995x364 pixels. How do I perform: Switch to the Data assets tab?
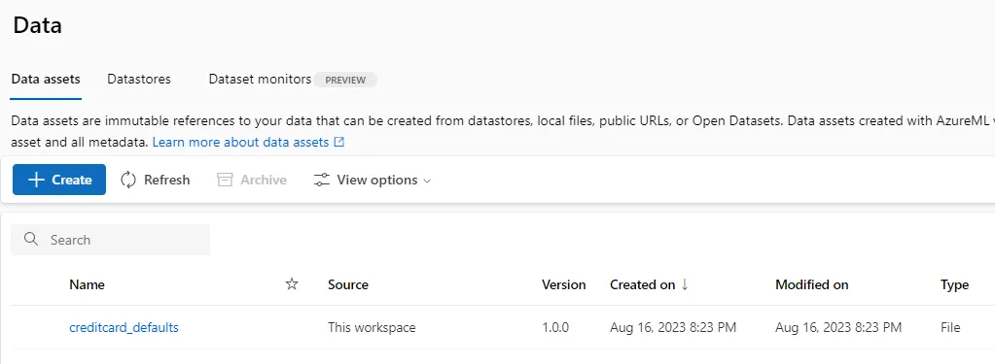click(x=46, y=80)
